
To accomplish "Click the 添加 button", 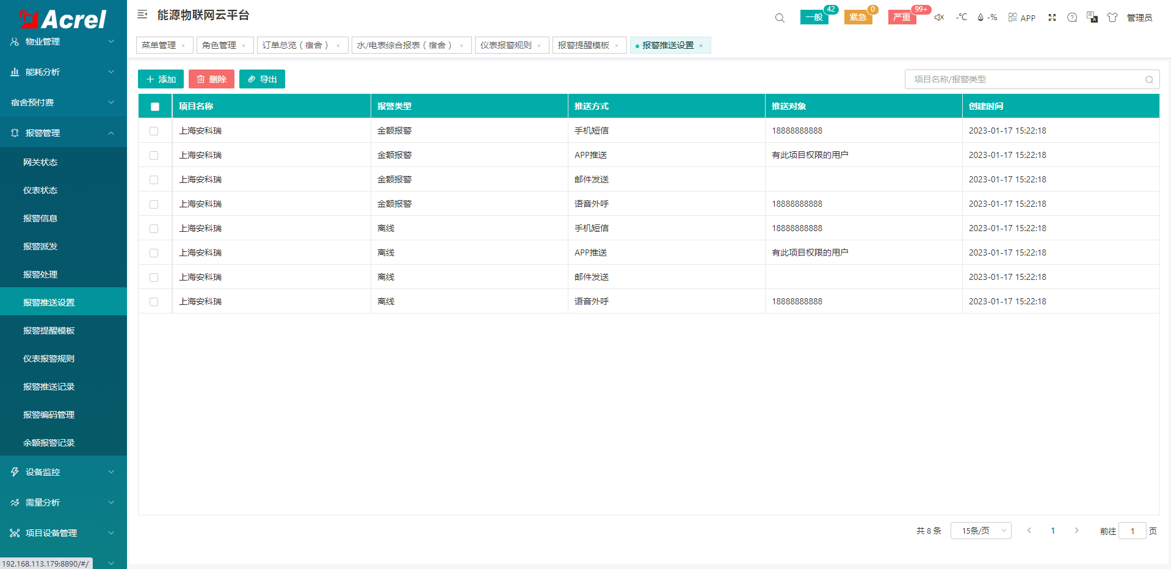I will pyautogui.click(x=161, y=79).
